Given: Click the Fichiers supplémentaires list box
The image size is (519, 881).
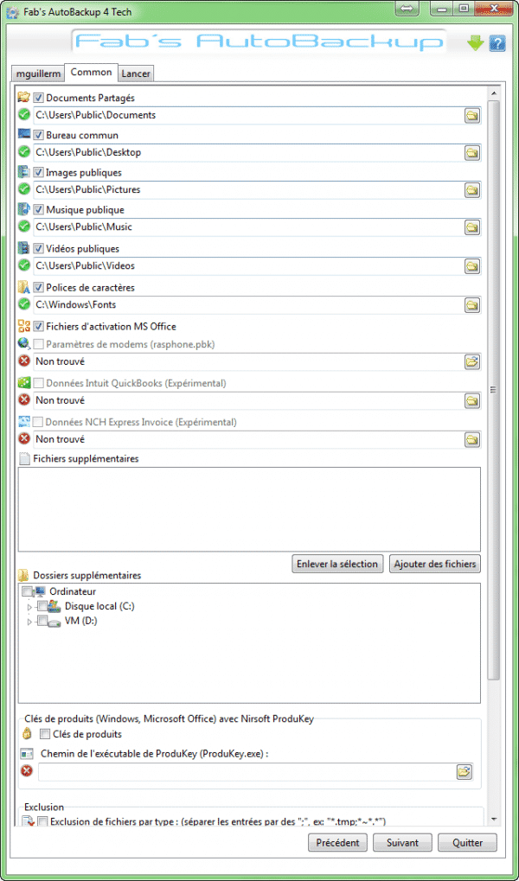Looking at the screenshot, I should coord(249,509).
